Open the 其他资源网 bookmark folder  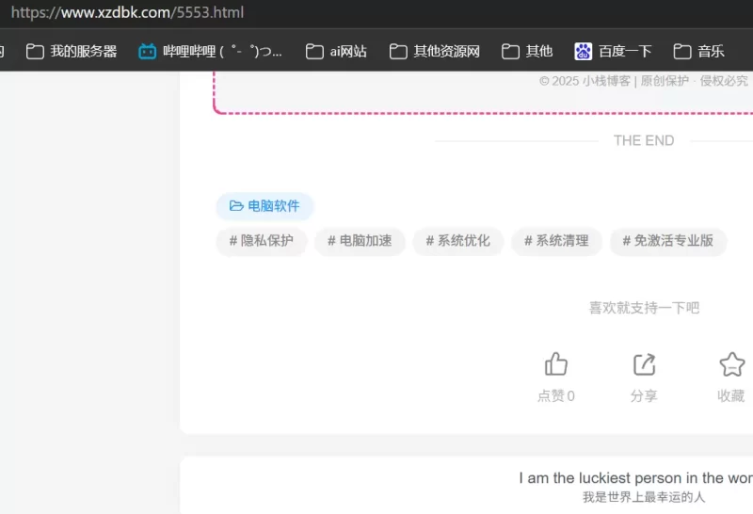435,52
